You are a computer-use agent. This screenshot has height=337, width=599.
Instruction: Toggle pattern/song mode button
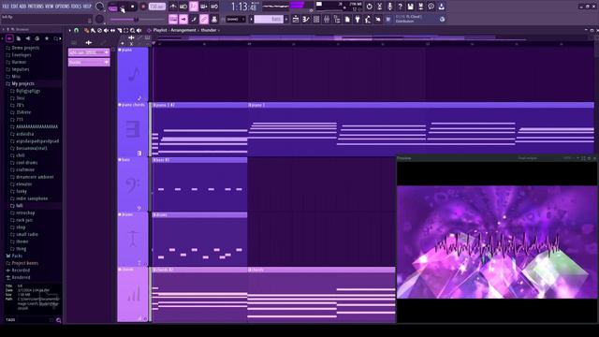click(x=113, y=7)
